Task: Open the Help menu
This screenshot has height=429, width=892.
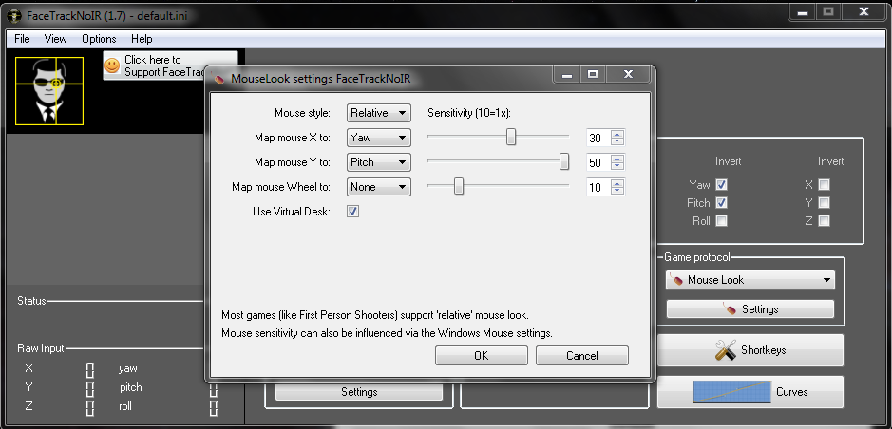Action: [142, 39]
